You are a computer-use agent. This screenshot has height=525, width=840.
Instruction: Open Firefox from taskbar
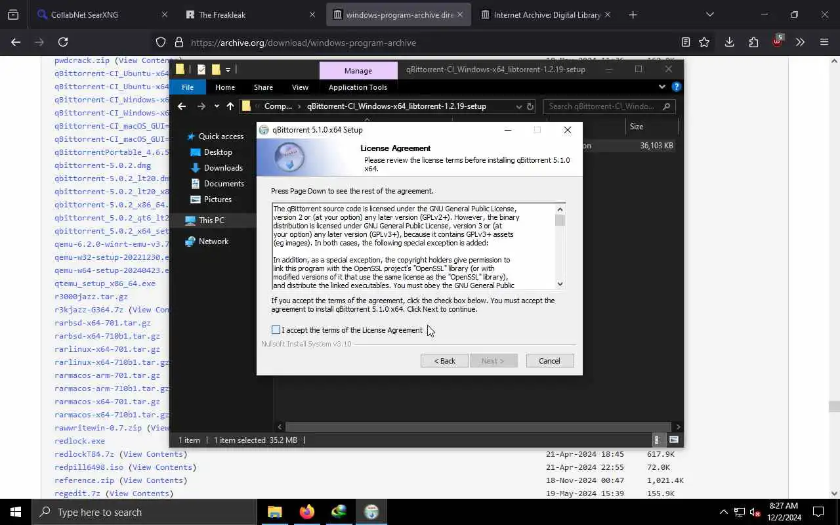[x=306, y=512]
